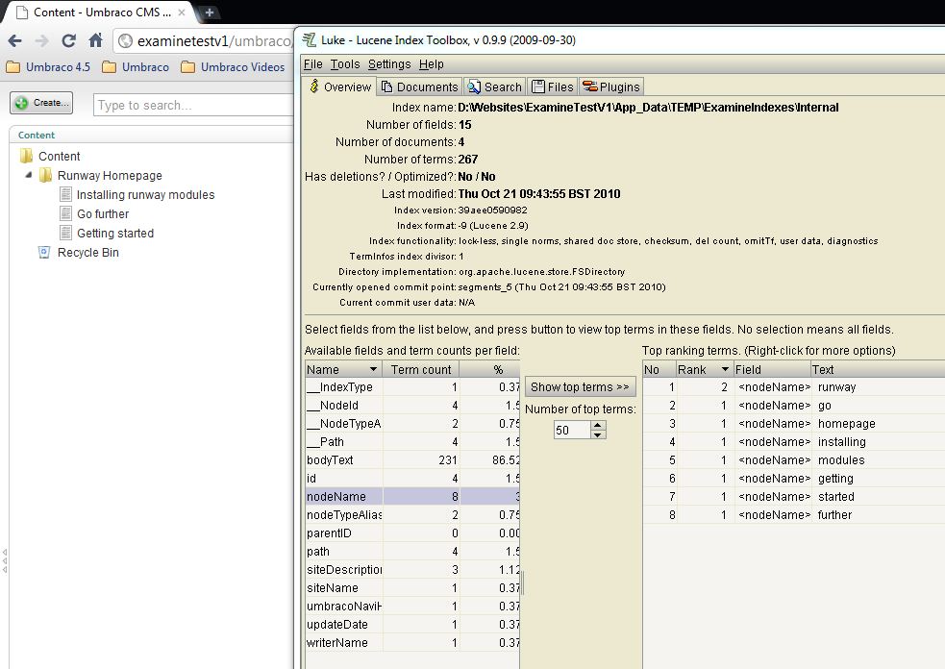The height and width of the screenshot is (669, 945).
Task: Select the nodeName field row
Action: 412,497
